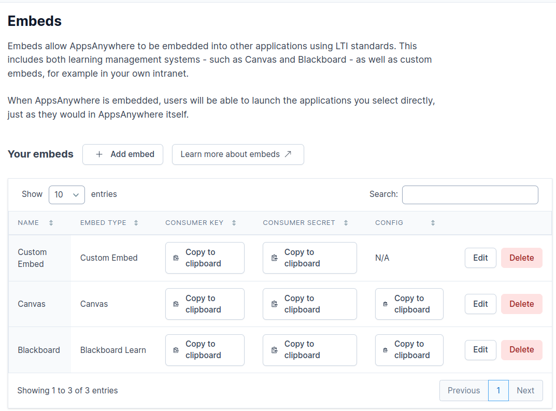Click the Previous pagination button
The width and height of the screenshot is (556, 411).
(x=464, y=391)
